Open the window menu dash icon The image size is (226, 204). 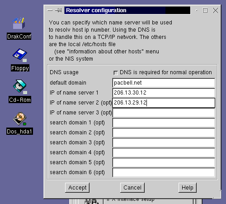pyautogui.click(x=50, y=10)
